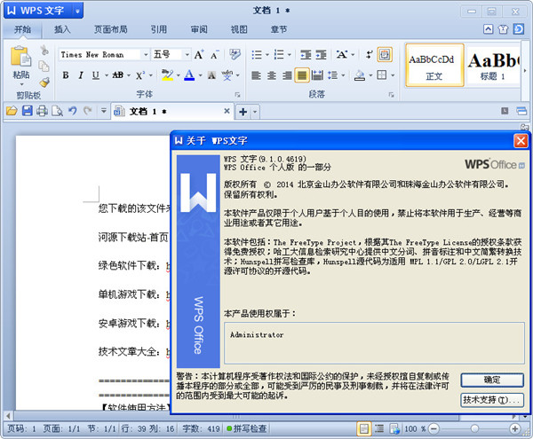Expand the font size 五号 dropdown

click(x=184, y=54)
